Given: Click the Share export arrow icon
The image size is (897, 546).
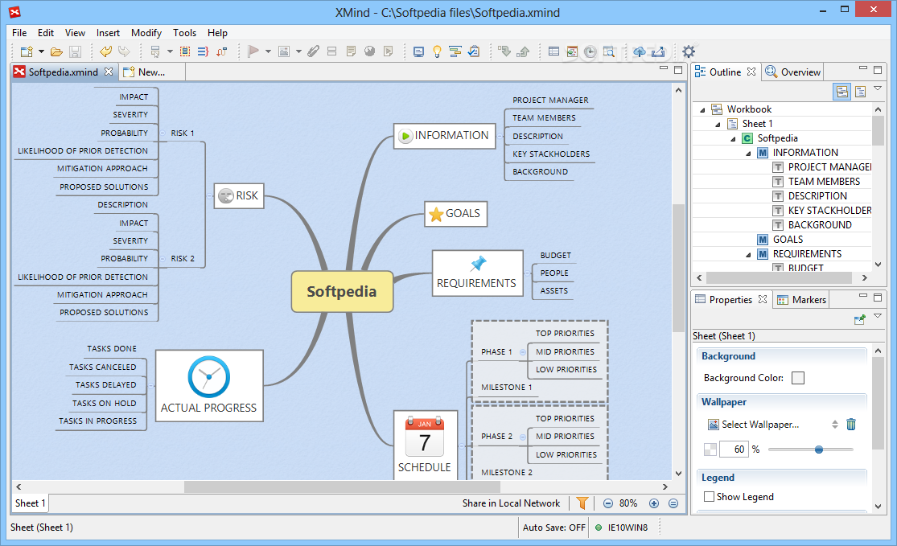Looking at the screenshot, I should click(658, 51).
